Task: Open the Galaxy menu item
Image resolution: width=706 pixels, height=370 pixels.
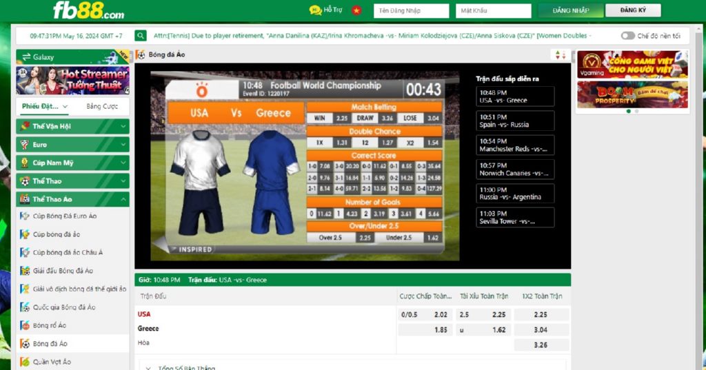Action: (x=43, y=57)
